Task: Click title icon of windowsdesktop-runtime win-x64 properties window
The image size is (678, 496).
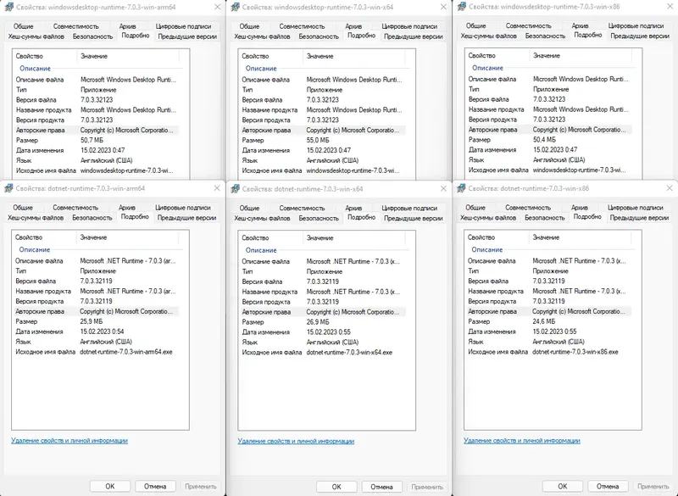Action: [236, 7]
